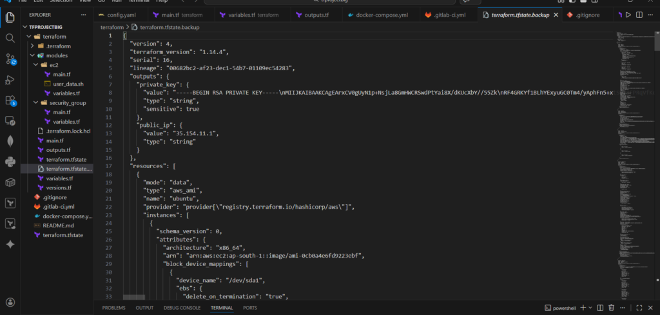Screen dimensions: 660x315
Task: Click the Run play icon in editor toolbar
Action: point(628,14)
